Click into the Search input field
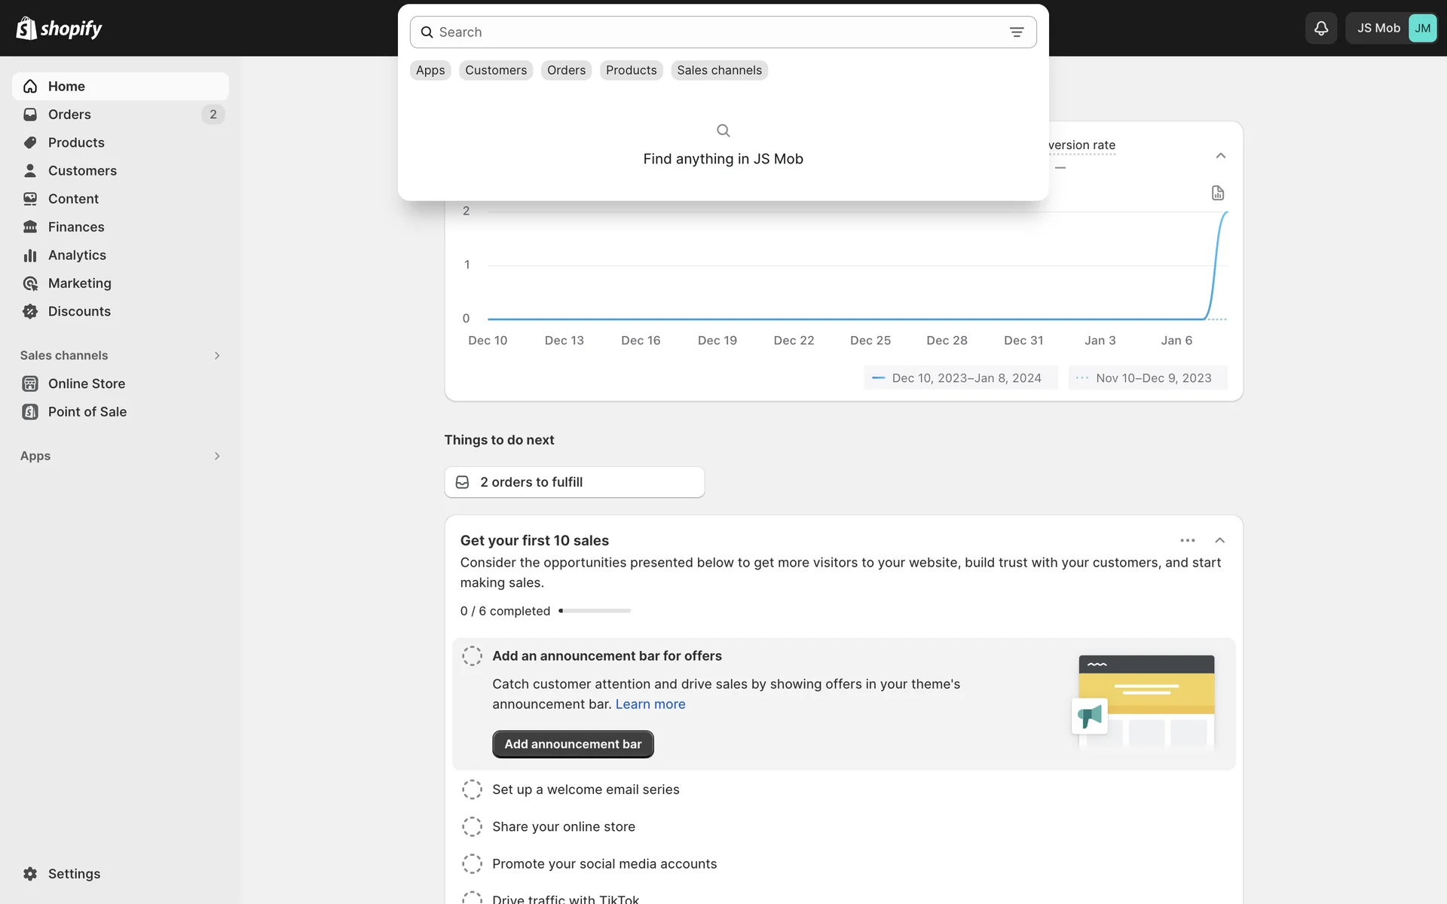1447x904 pixels. point(716,32)
